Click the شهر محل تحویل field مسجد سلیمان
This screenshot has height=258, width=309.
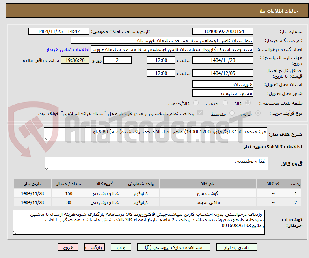coord(223,93)
